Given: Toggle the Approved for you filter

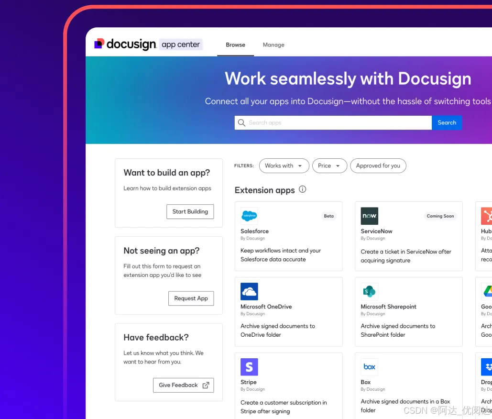Looking at the screenshot, I should [x=378, y=165].
